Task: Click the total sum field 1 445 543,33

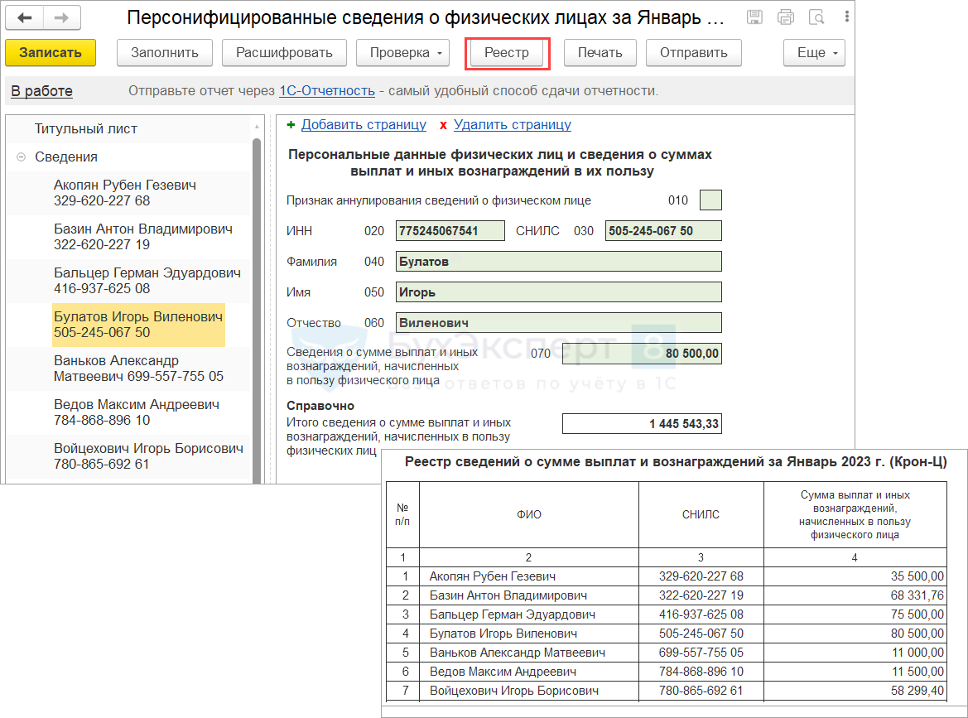Action: 642,423
